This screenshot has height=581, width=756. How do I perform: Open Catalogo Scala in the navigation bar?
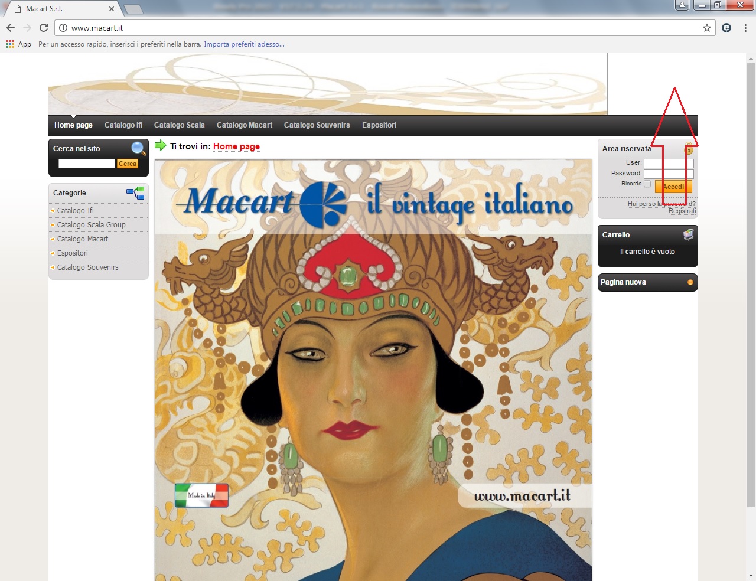pos(180,125)
